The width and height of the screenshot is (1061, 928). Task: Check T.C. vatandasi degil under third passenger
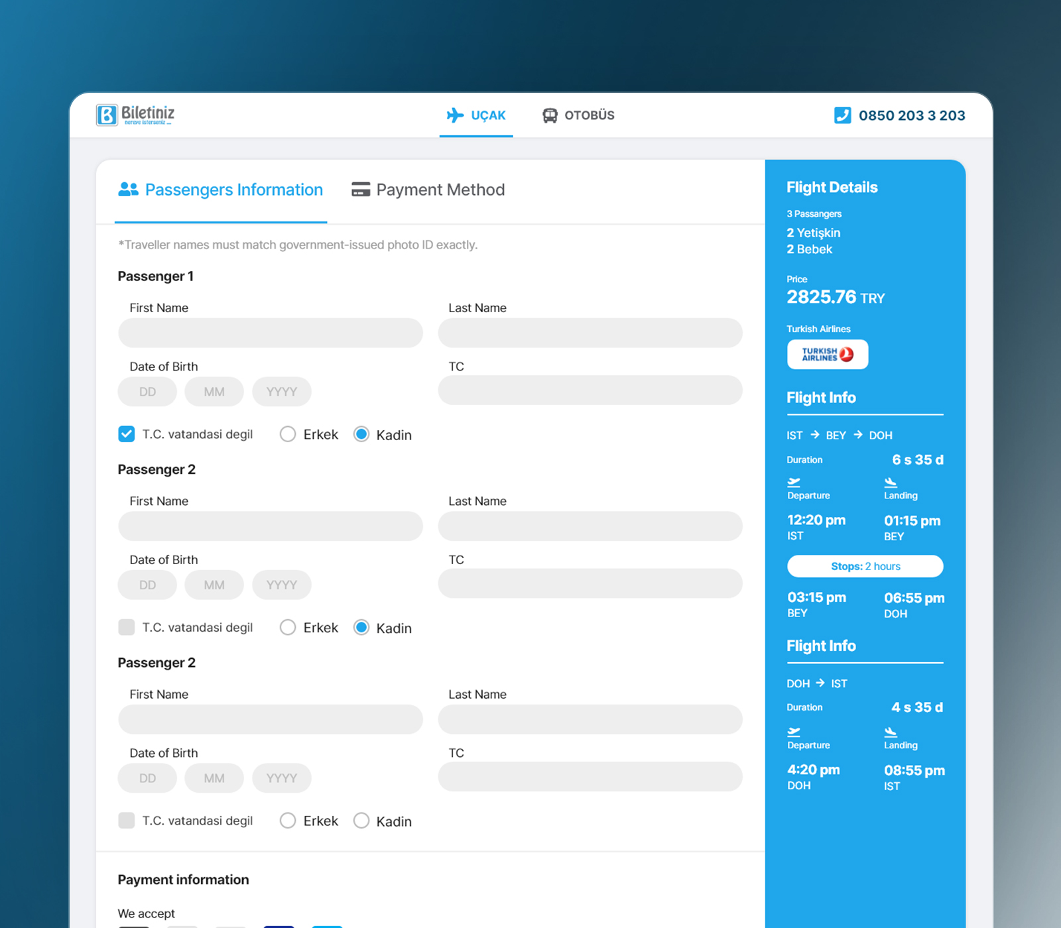click(127, 821)
